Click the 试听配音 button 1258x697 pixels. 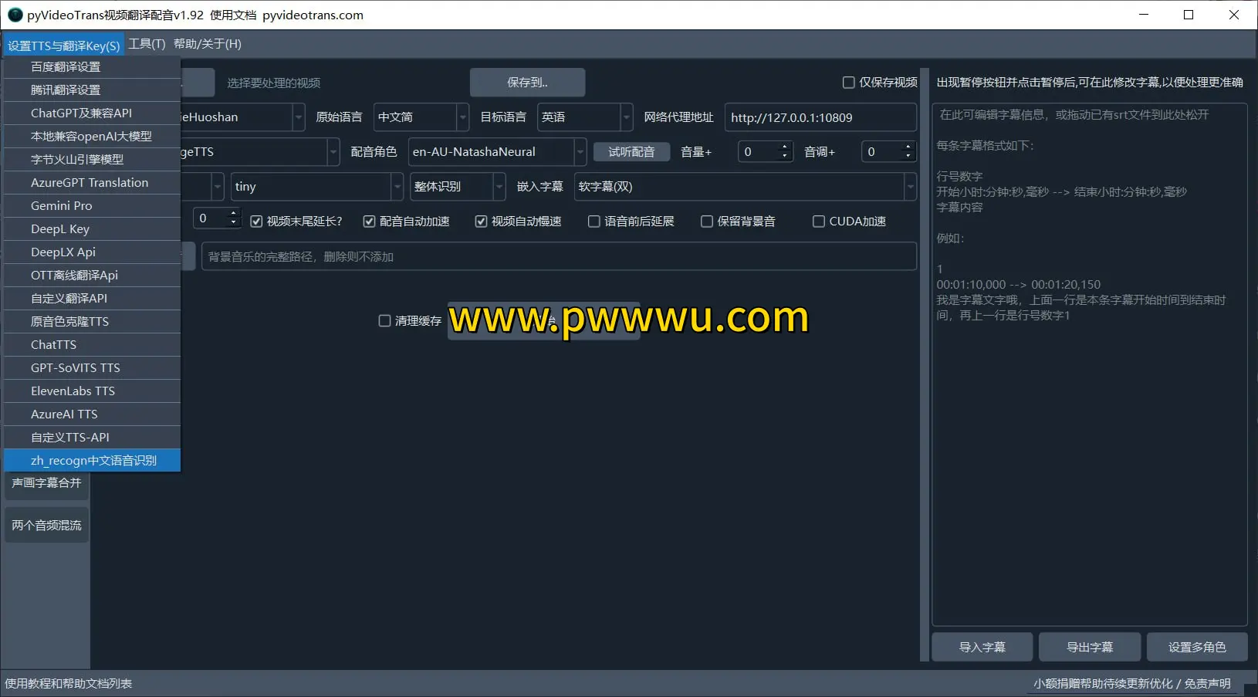631,152
